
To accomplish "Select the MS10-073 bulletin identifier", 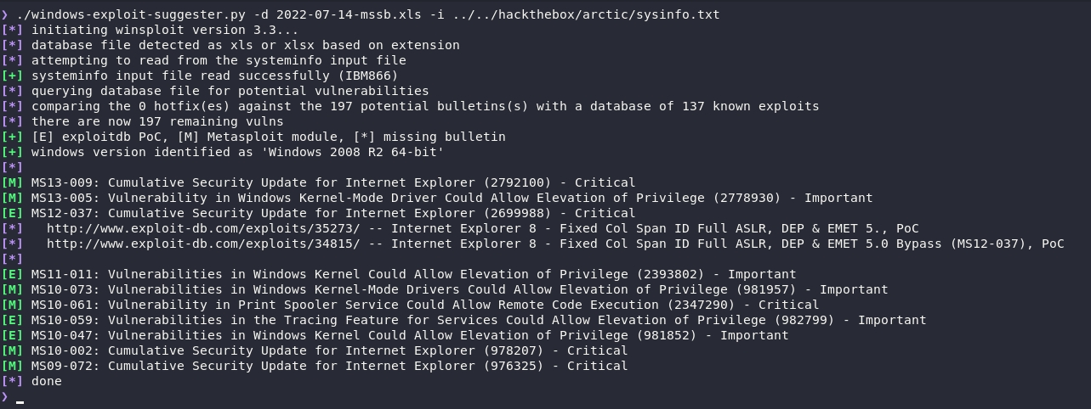I will coord(61,289).
